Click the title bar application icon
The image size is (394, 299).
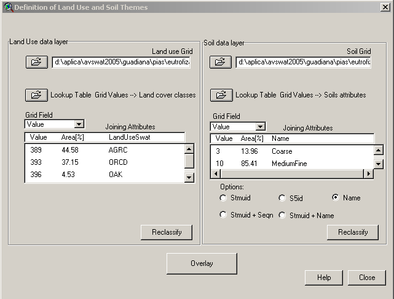[7, 7]
